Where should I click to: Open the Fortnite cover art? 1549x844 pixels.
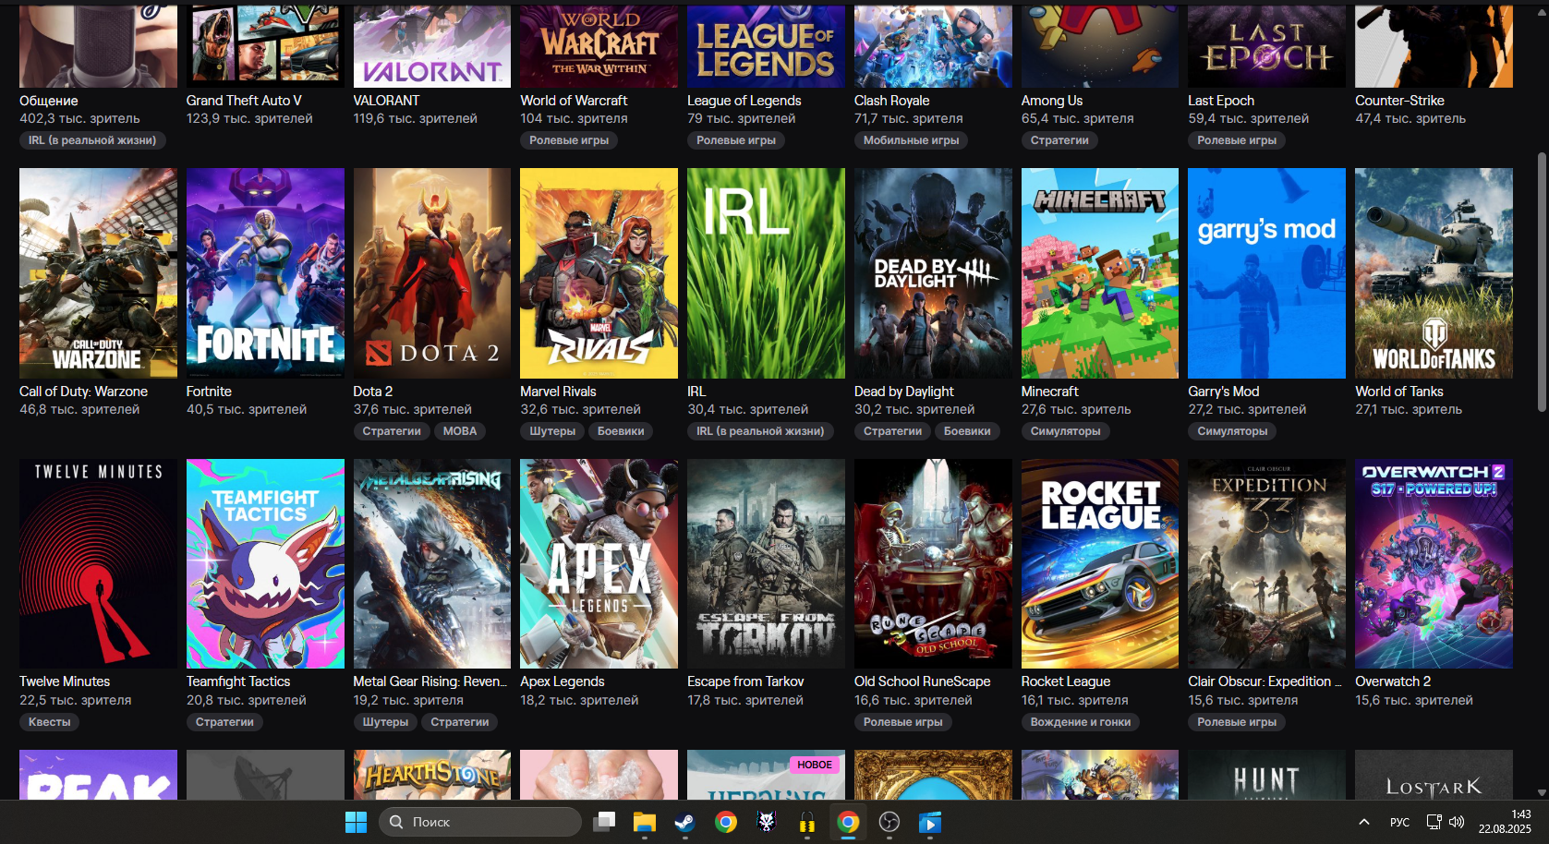pos(265,273)
